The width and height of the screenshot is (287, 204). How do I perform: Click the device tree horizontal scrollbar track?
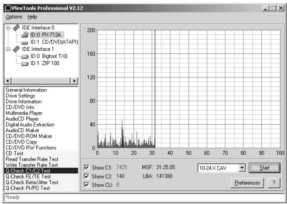click(x=41, y=81)
